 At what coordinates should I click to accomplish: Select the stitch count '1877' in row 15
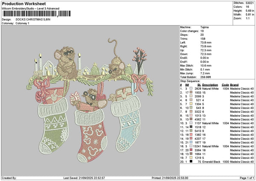(x=198, y=143)
